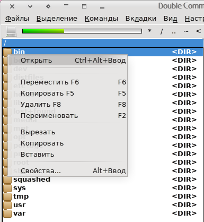The image size is (204, 222).
Task: Open the Команды menu
Action: click(101, 19)
